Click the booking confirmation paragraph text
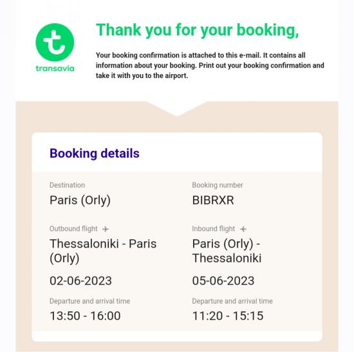The height and width of the screenshot is (352, 354). point(210,65)
